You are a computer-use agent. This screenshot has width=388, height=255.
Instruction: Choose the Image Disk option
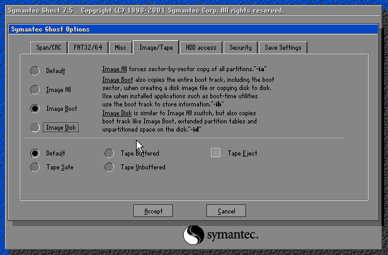(x=35, y=128)
